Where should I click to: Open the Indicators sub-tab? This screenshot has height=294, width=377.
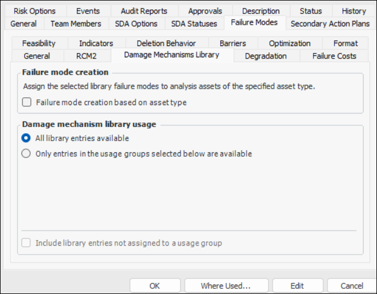(96, 43)
